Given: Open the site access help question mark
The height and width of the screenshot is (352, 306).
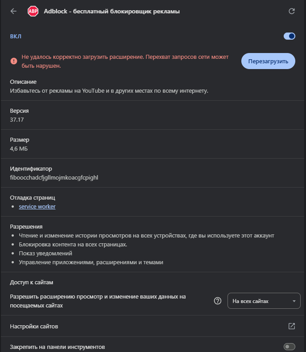Looking at the screenshot, I should click(x=218, y=301).
